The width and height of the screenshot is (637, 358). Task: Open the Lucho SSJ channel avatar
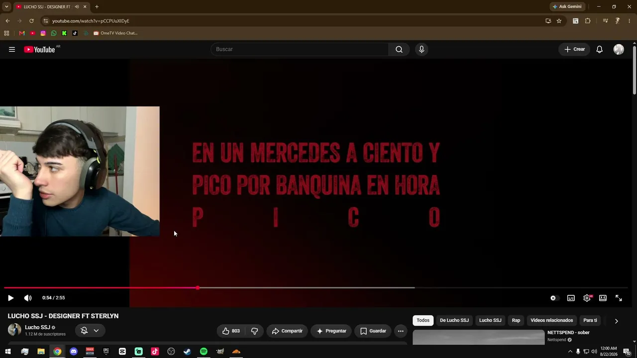pyautogui.click(x=14, y=330)
